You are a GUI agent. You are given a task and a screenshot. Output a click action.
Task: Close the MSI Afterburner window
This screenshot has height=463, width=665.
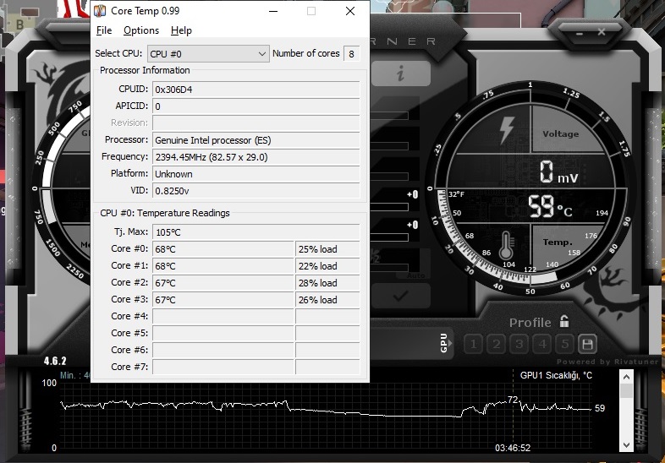(602, 32)
